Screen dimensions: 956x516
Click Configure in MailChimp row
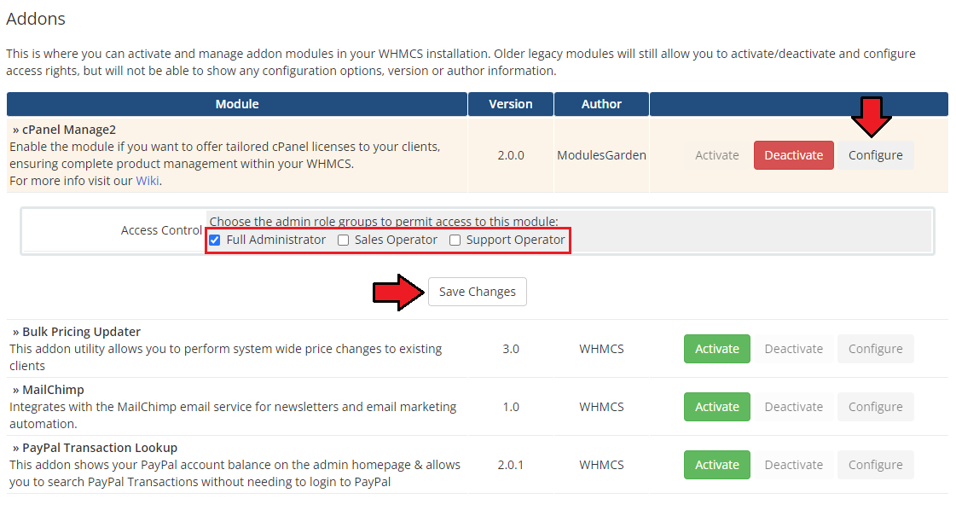click(x=875, y=407)
